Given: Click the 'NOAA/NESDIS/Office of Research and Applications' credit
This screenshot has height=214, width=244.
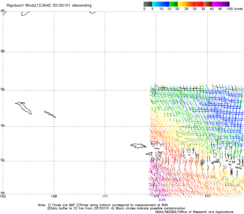Looking at the screenshot, I should 194,212.
